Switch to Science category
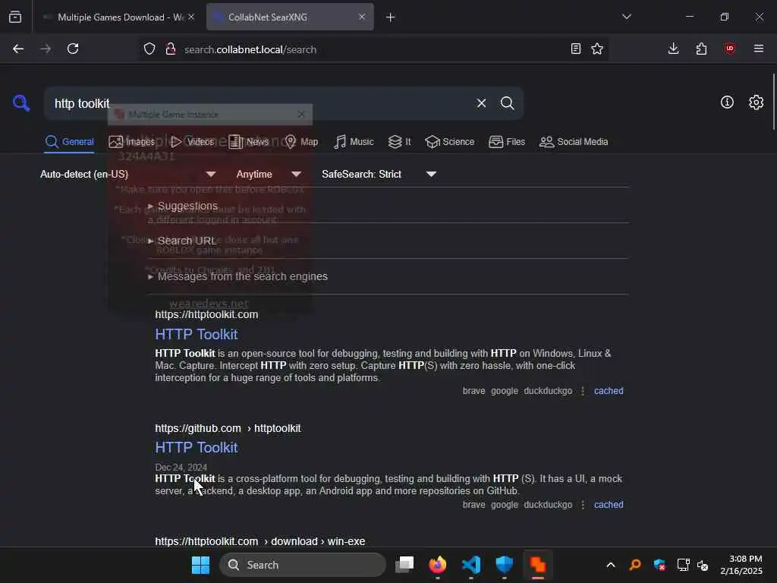Viewport: 777px width, 583px height. [449, 142]
